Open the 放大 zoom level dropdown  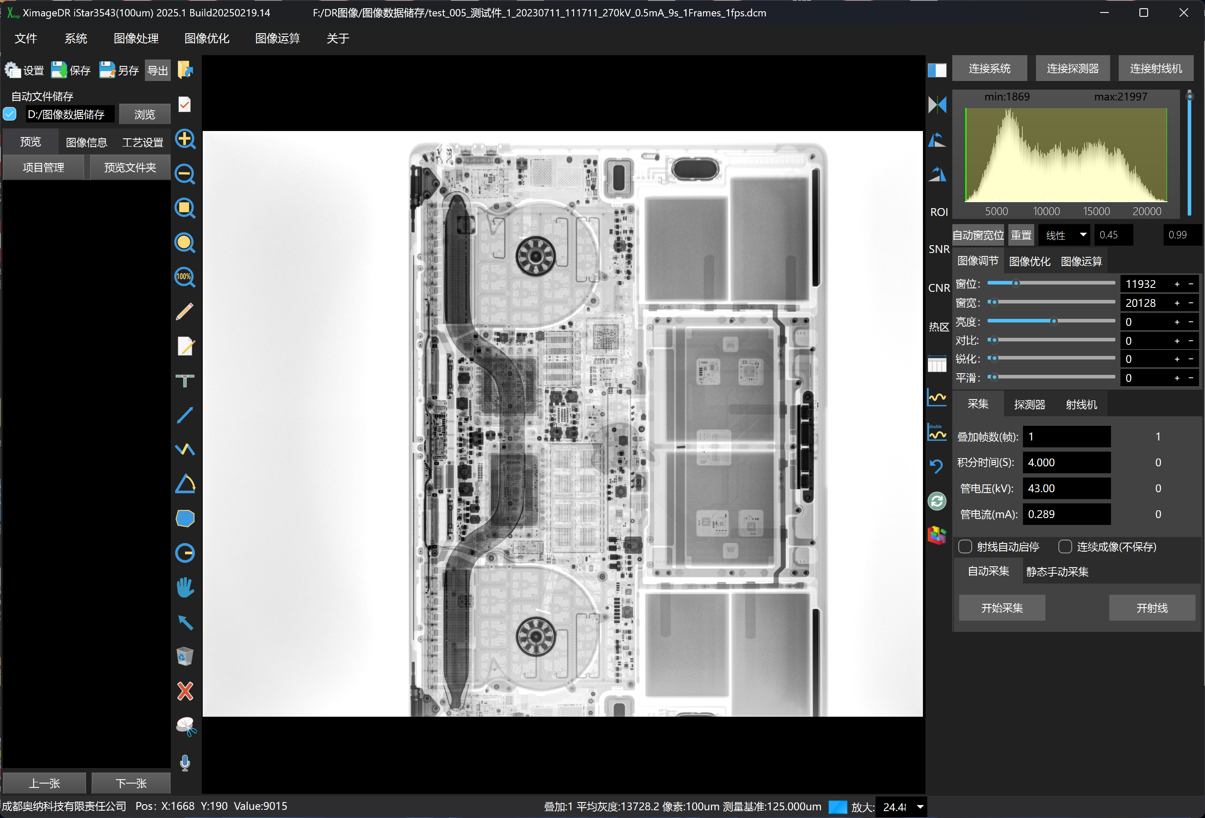920,807
